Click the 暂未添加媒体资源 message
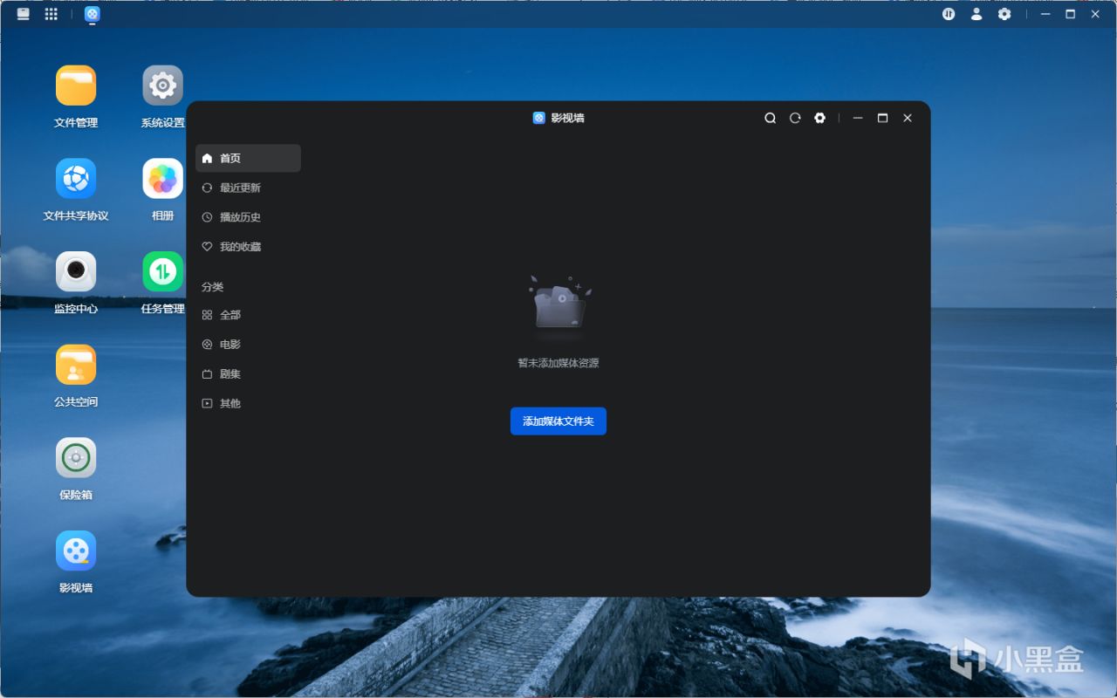Viewport: 1117px width, 698px height. [x=558, y=363]
